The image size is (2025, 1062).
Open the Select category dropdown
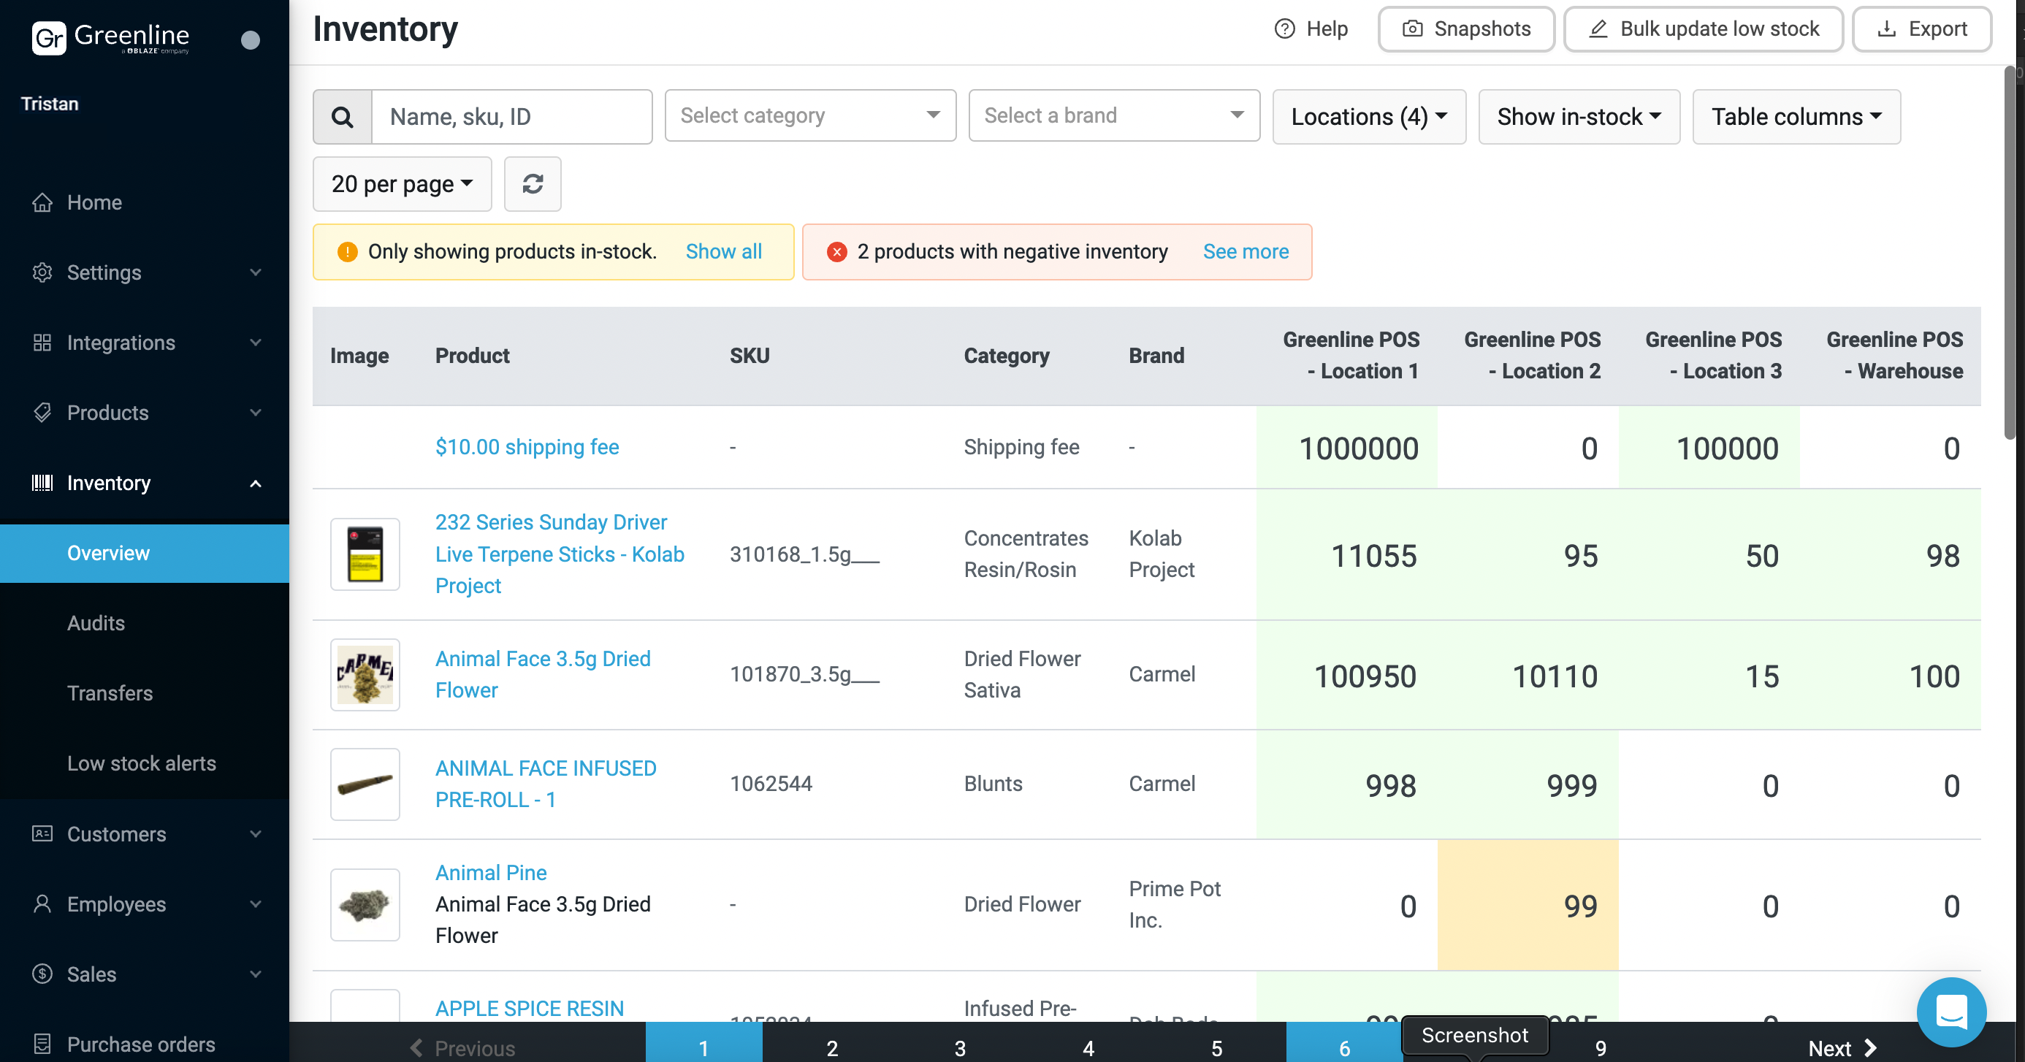tap(809, 115)
